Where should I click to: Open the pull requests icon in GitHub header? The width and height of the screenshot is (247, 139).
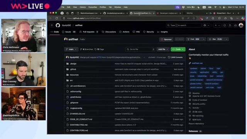[230, 25]
